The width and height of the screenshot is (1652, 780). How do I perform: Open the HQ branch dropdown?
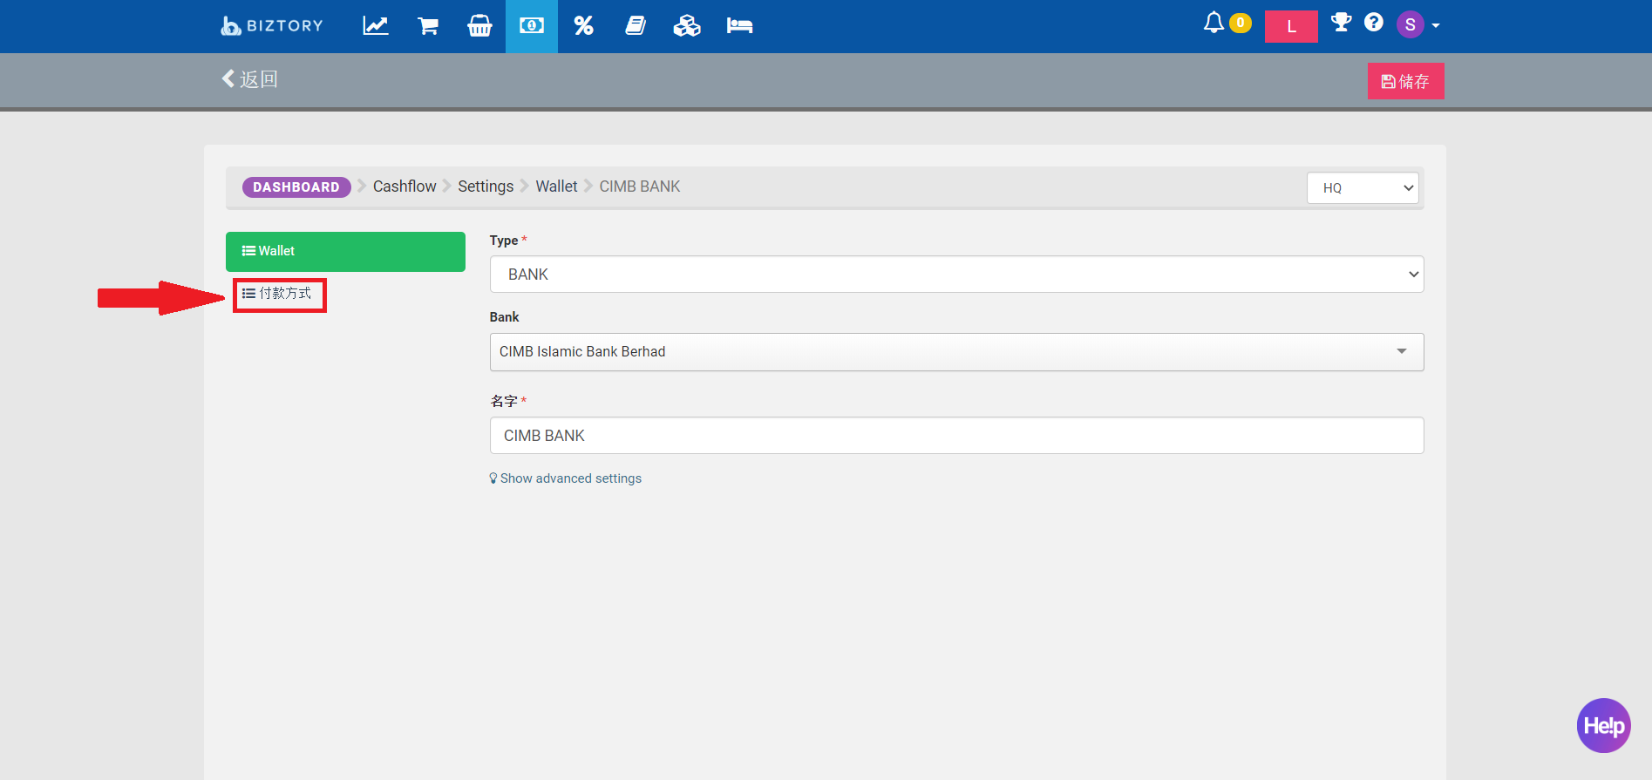[x=1363, y=188]
